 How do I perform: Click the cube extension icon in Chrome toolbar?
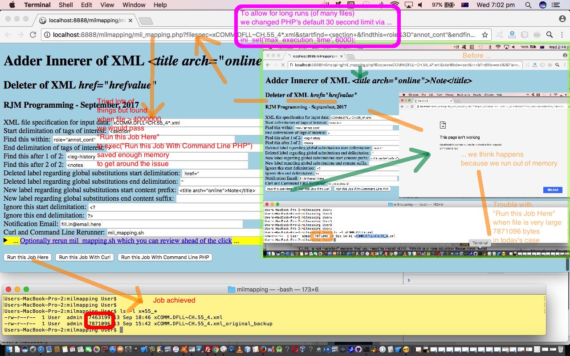coord(525,35)
